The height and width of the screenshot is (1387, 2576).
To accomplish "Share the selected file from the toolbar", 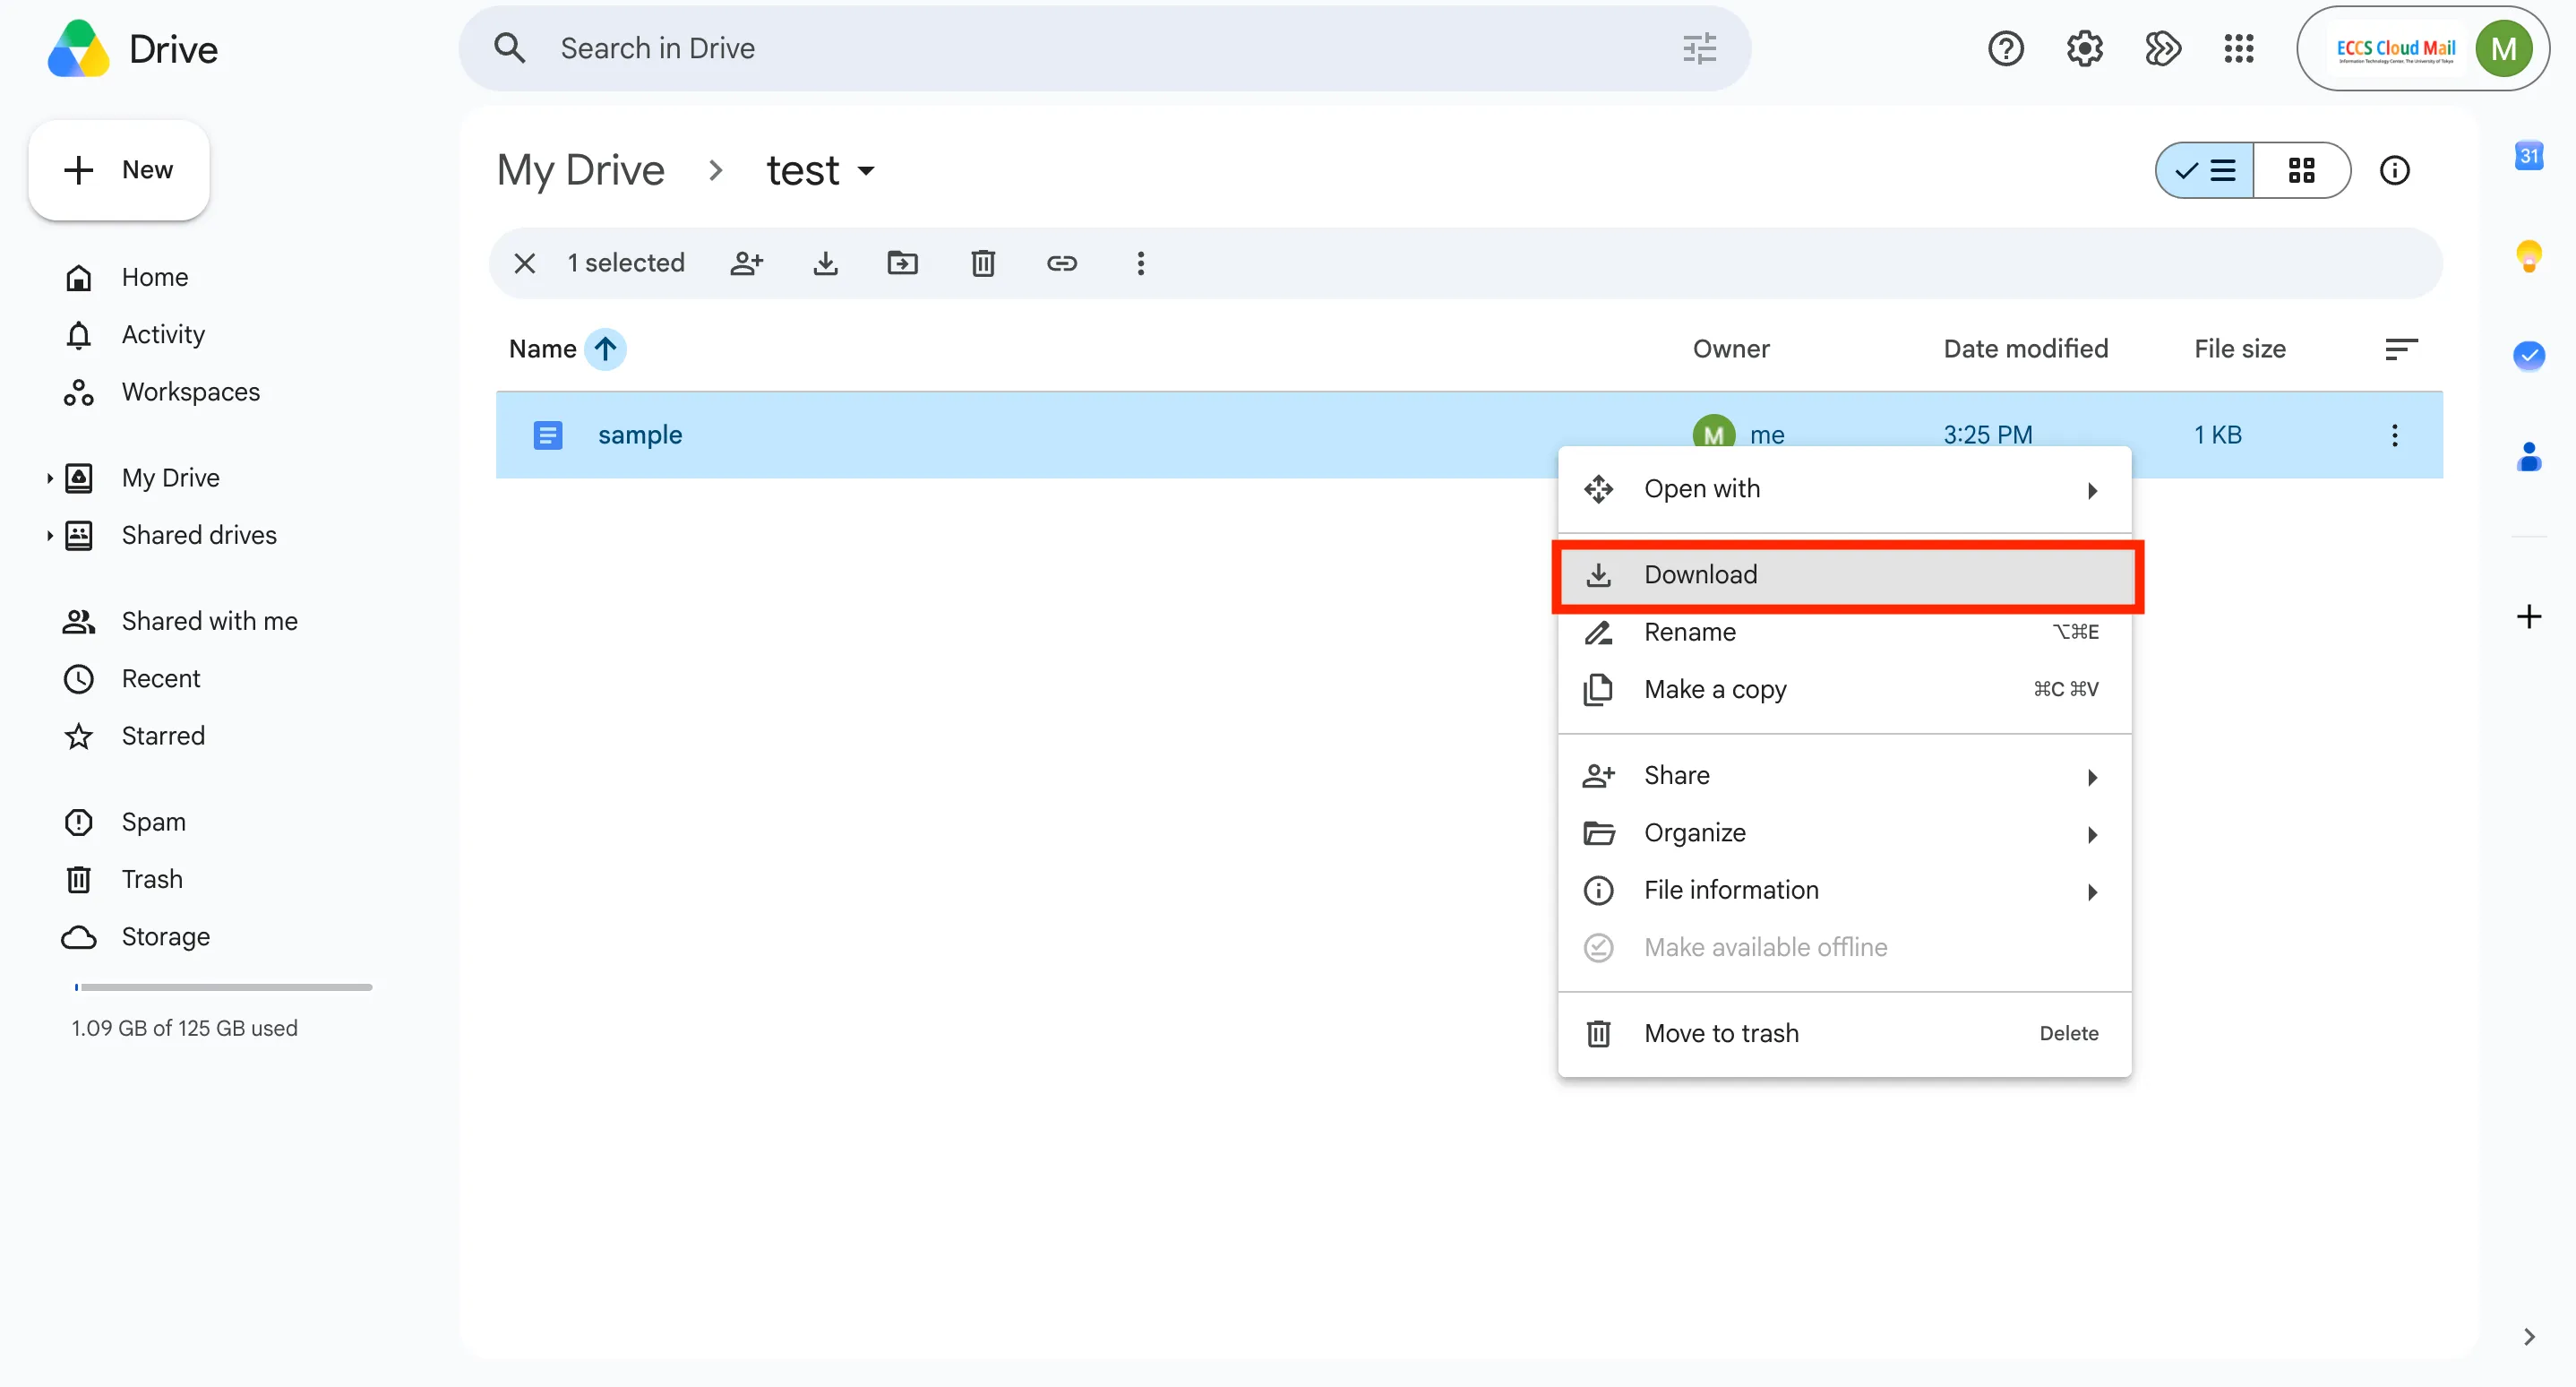I will pos(747,263).
